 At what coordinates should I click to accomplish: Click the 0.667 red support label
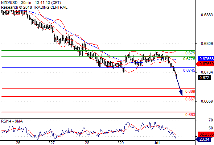(x=190, y=99)
